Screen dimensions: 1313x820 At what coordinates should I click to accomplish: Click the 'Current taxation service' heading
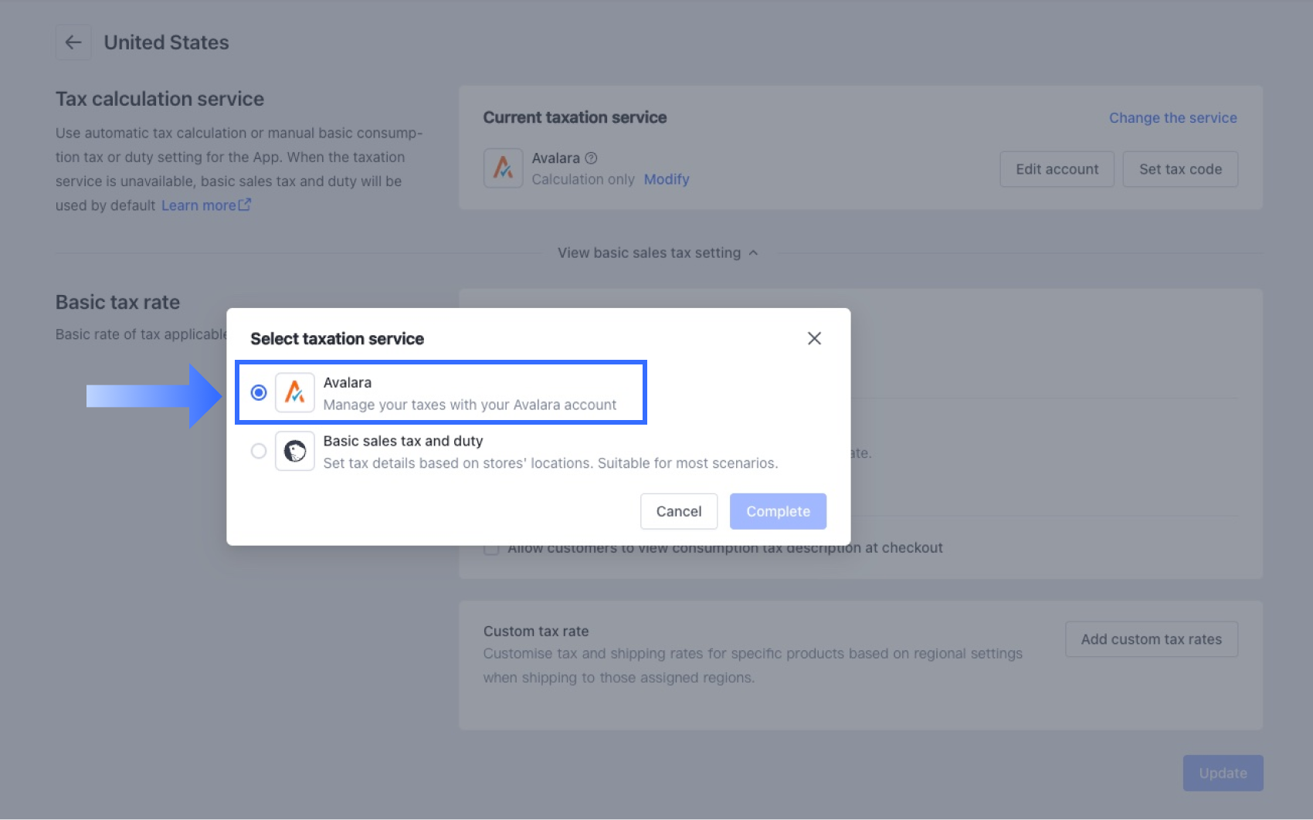point(575,117)
